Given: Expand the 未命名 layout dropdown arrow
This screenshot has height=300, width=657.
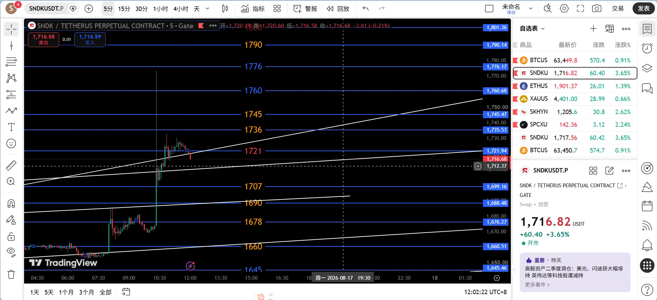Looking at the screenshot, I should point(531,9).
